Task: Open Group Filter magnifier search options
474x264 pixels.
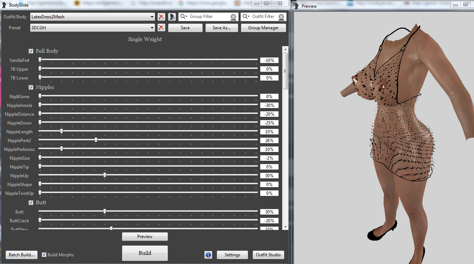Action: [x=184, y=17]
